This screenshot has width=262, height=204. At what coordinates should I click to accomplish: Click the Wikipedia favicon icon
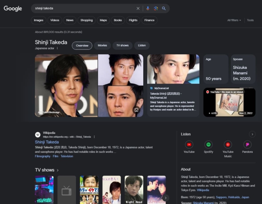38,135
